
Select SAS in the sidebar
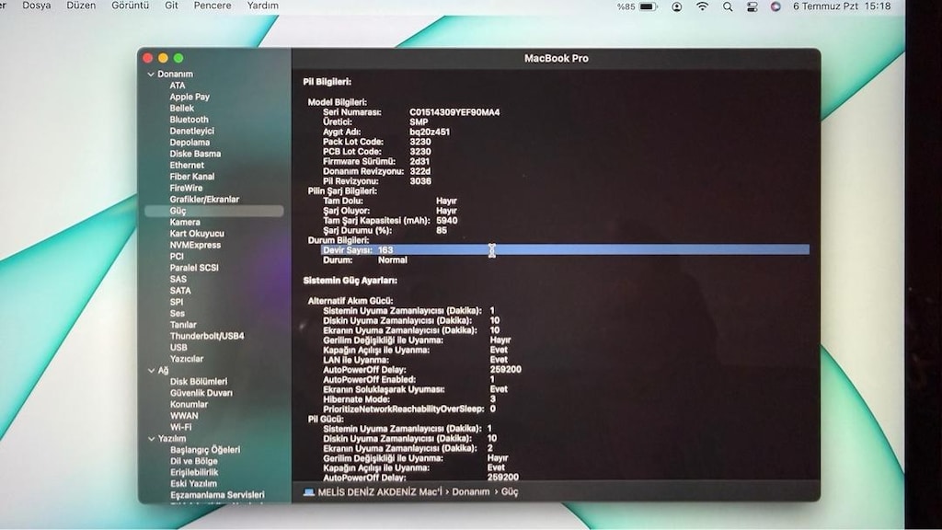[178, 280]
